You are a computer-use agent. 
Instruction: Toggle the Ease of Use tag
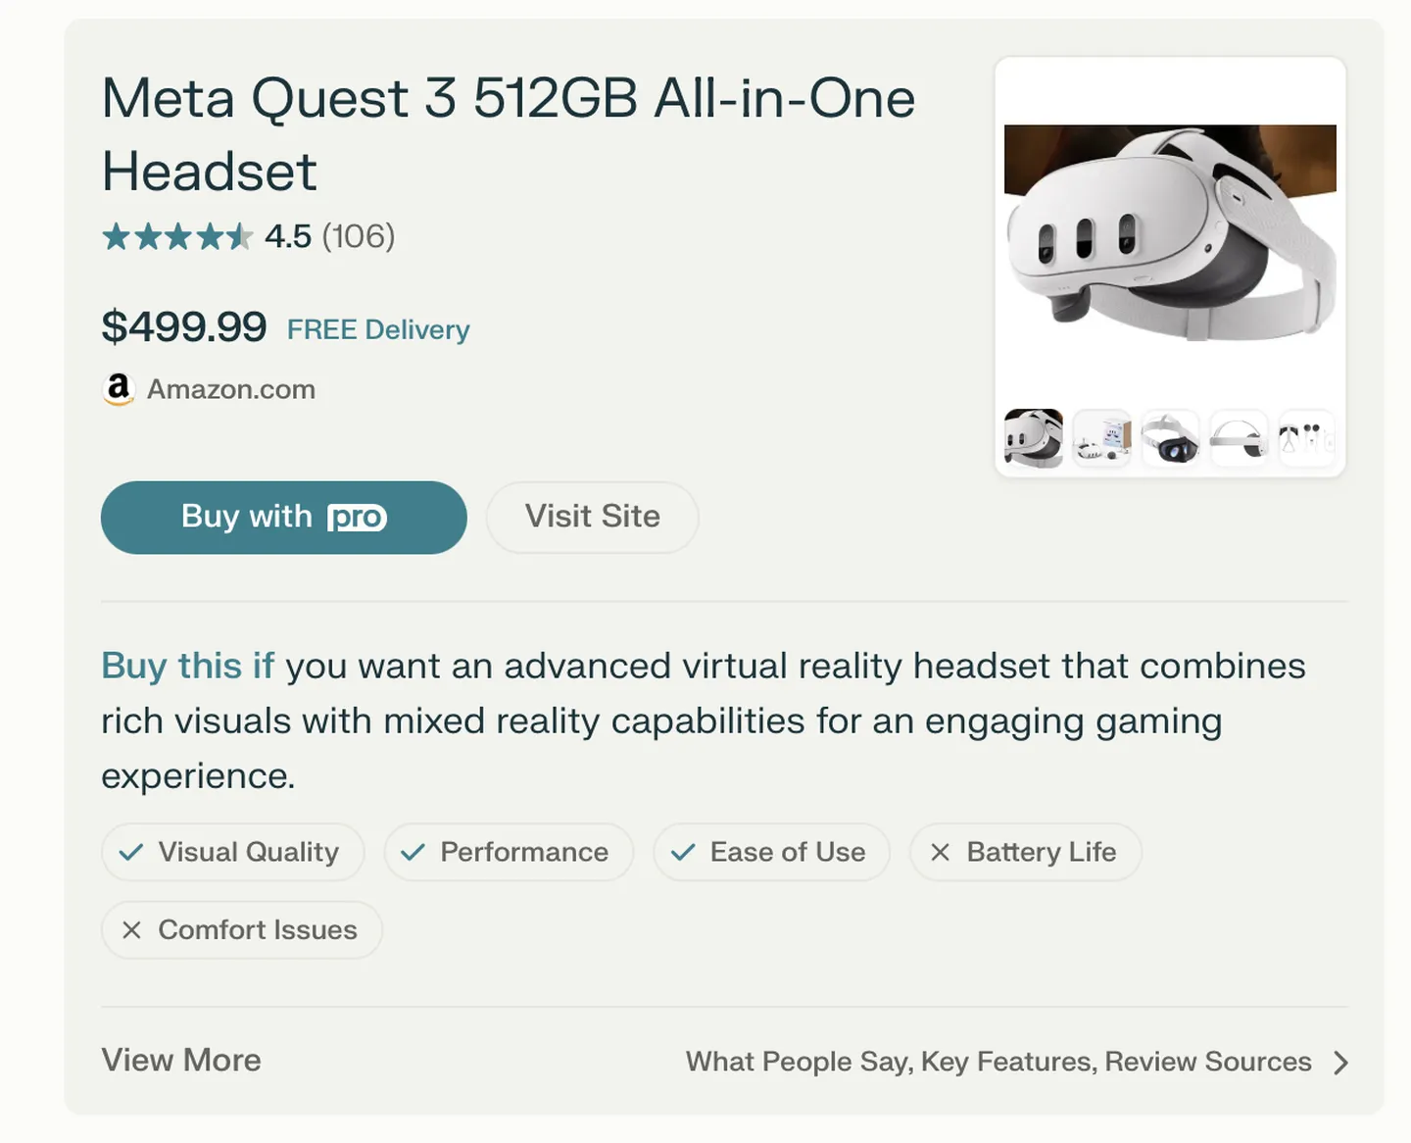(771, 852)
